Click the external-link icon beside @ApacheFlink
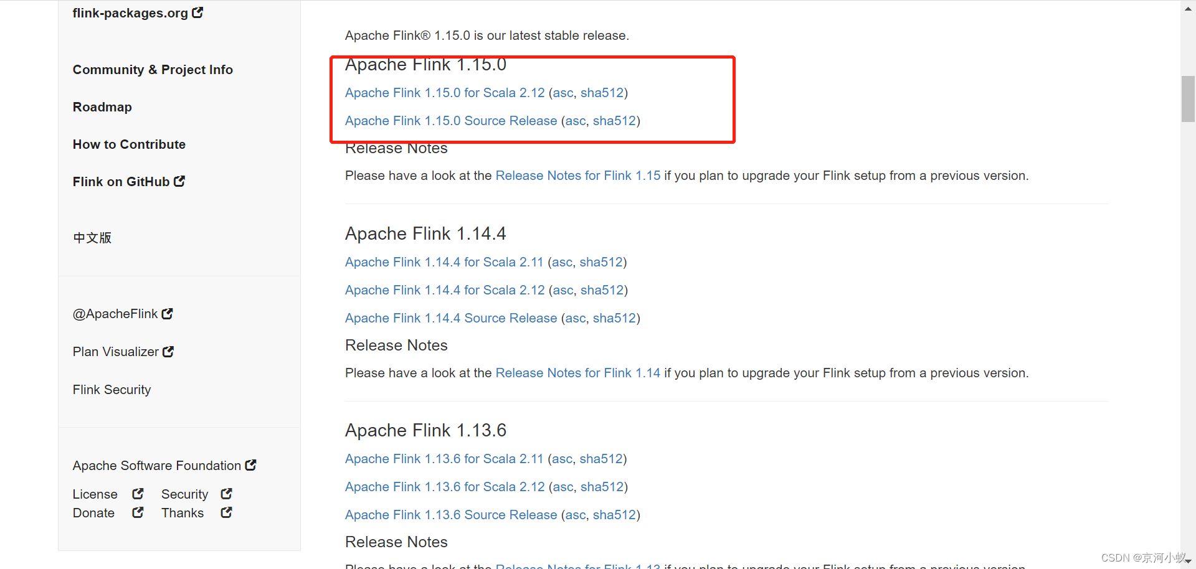 click(x=167, y=314)
